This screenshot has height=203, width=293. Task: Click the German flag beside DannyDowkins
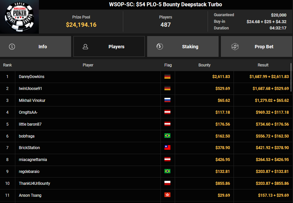coord(167,77)
